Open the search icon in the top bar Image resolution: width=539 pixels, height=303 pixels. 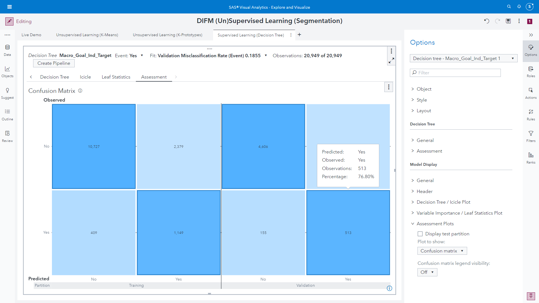coord(509,6)
